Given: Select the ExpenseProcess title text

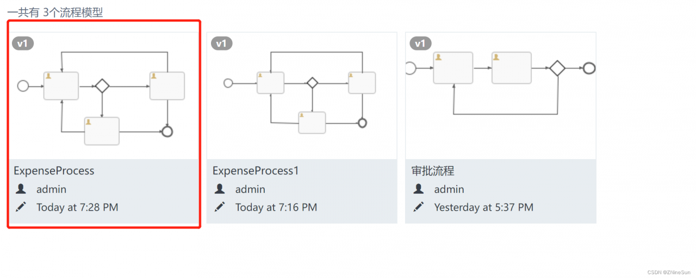Looking at the screenshot, I should (54, 170).
